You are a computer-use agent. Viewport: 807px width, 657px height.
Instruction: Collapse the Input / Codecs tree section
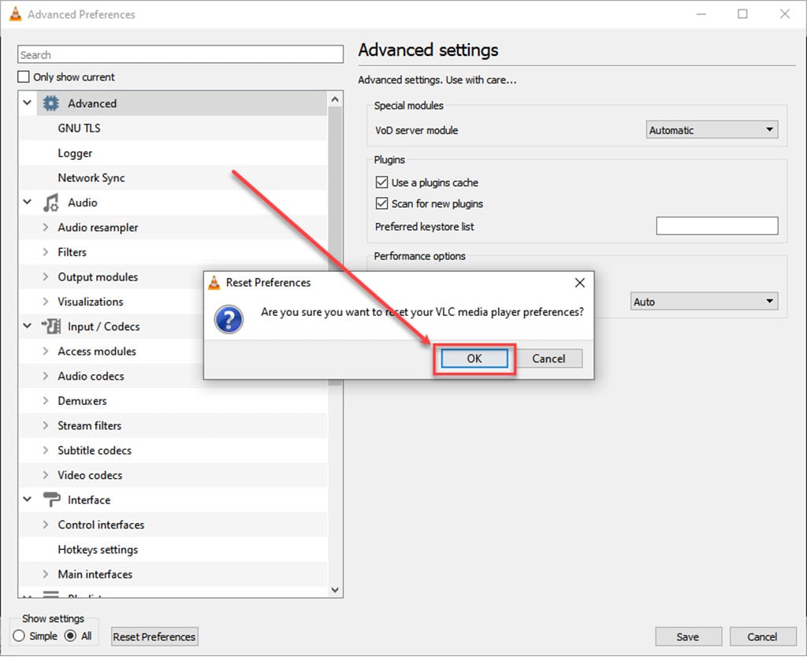click(x=28, y=325)
